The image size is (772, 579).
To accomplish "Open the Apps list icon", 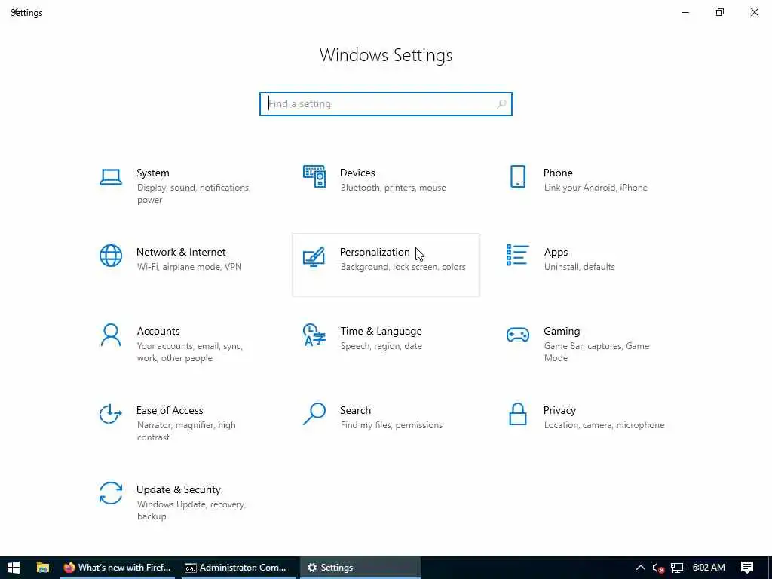I will (x=517, y=255).
